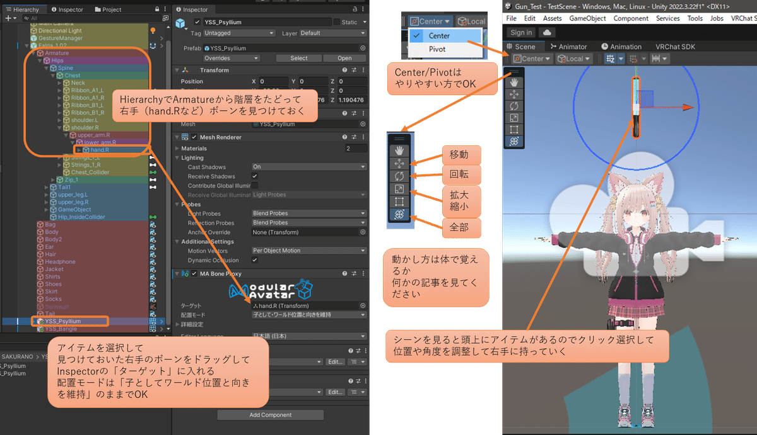This screenshot has height=435, width=757.
Task: Toggle the Receive Shadows checkbox
Action: [255, 176]
